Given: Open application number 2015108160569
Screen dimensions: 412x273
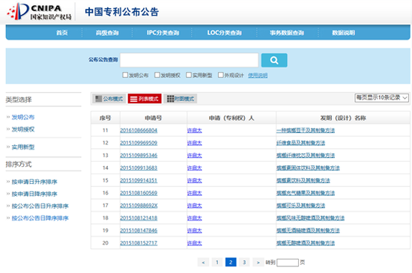Looking at the screenshot, I should pos(139,193).
